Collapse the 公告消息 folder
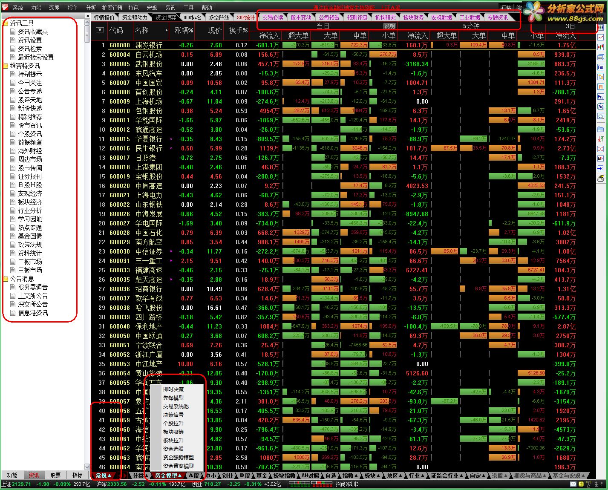This screenshot has width=608, height=490. pyautogui.click(x=6, y=279)
